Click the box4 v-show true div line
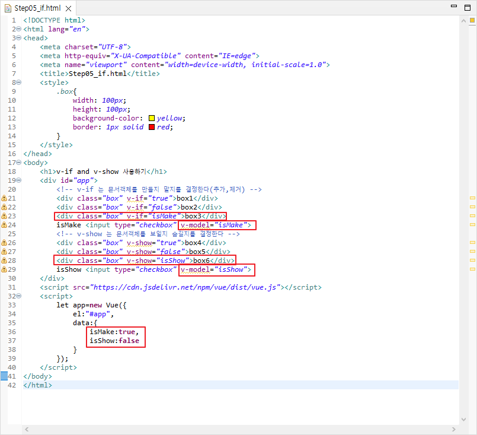477x435 pixels. click(141, 243)
